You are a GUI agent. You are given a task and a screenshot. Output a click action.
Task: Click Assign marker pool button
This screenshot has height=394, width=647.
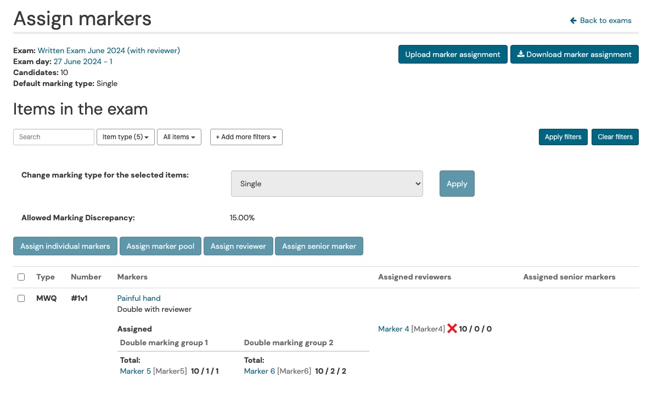coord(160,246)
